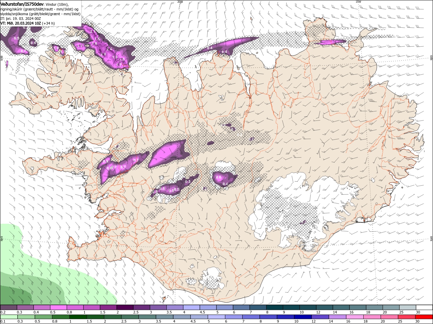Select the snow legend swatch between 0.4 and 0.5
Viewport: 433px width, 324px height.
tap(42, 307)
